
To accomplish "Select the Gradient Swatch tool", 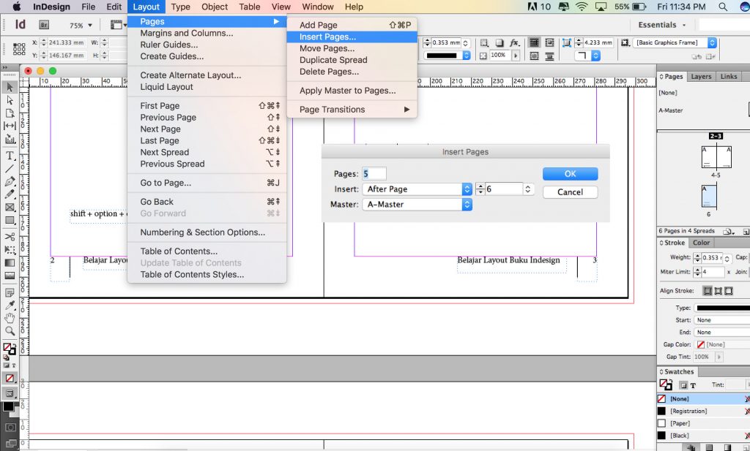I will [x=10, y=262].
